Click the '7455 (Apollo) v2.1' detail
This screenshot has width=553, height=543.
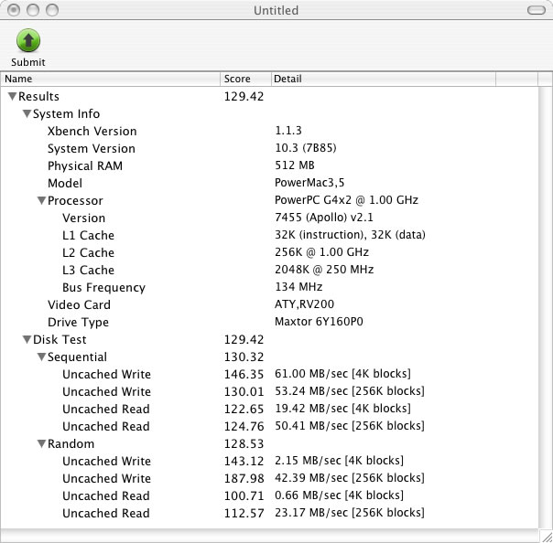coord(324,218)
